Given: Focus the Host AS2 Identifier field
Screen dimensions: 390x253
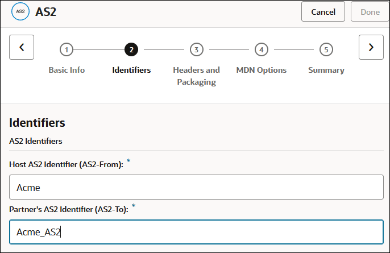Looking at the screenshot, I should (196, 187).
